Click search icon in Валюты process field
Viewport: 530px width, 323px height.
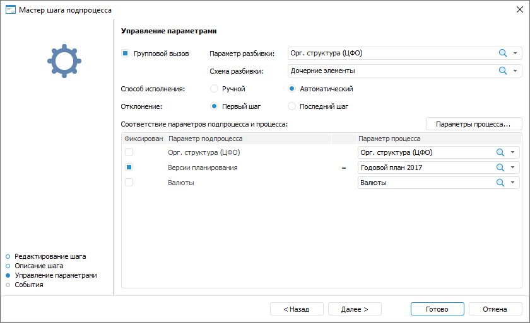click(x=500, y=183)
